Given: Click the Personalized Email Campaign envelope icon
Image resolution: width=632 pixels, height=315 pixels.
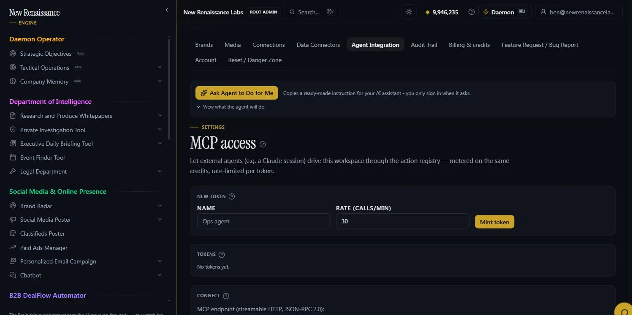Looking at the screenshot, I should click(x=13, y=261).
